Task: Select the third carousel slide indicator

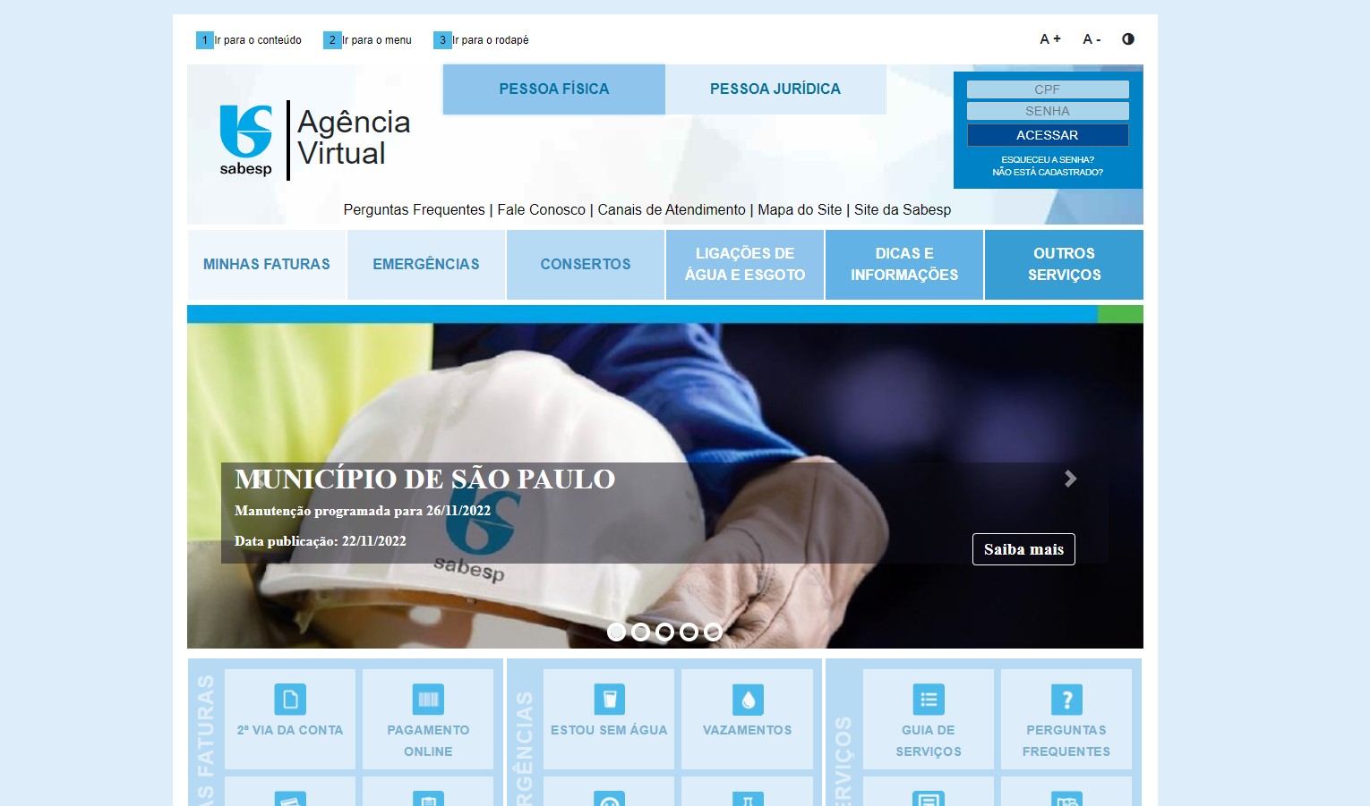Action: pos(664,632)
